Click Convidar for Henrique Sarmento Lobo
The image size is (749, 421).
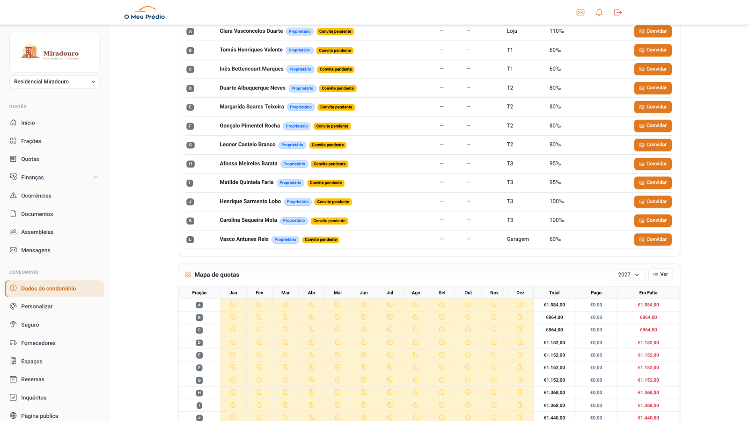(653, 202)
